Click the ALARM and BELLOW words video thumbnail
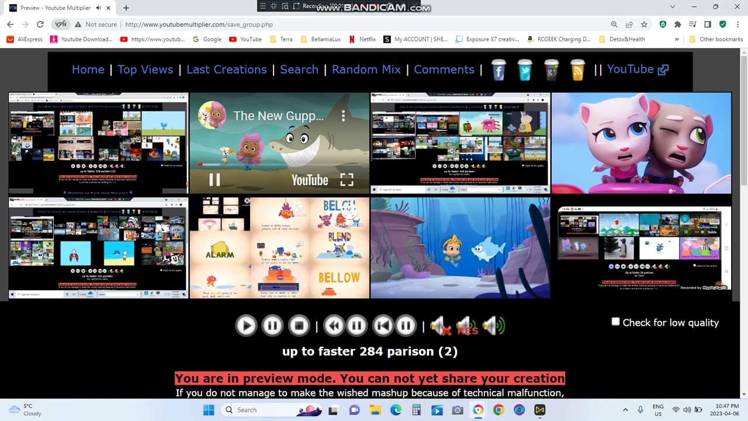The image size is (748, 421). [279, 248]
